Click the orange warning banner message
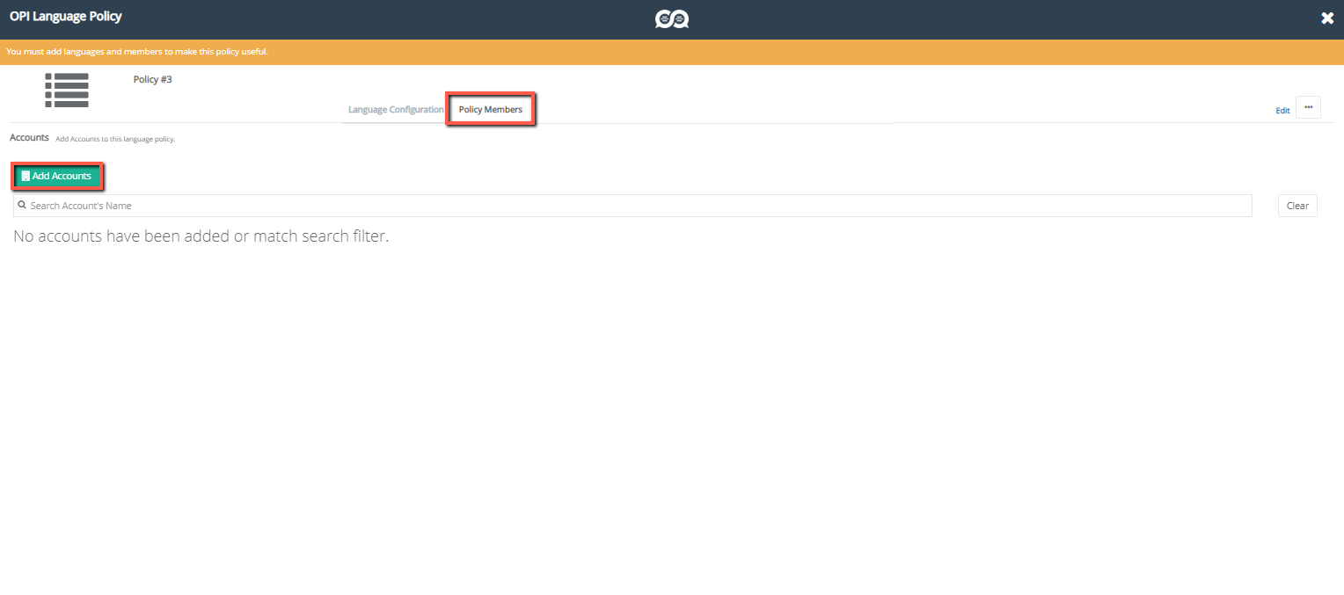Image resolution: width=1344 pixels, height=595 pixels. click(137, 52)
